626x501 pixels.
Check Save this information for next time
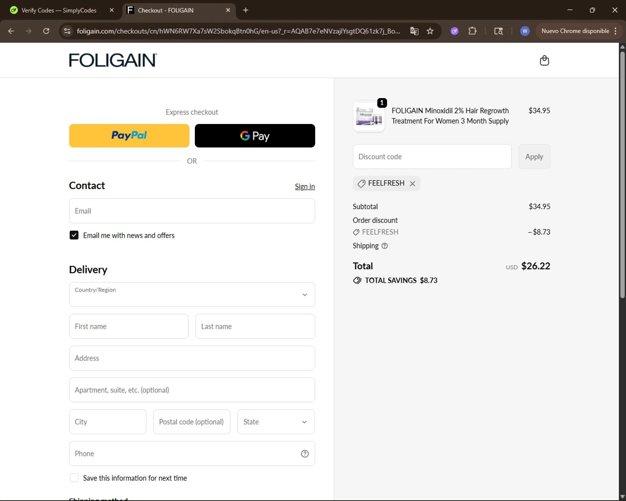(x=74, y=478)
